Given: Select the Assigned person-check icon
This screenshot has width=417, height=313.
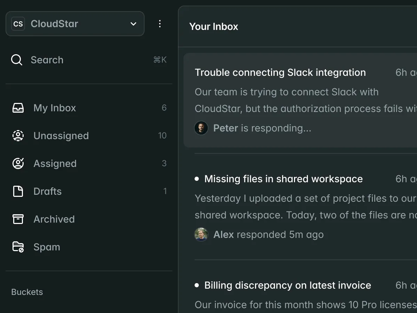Looking at the screenshot, I should [18, 163].
